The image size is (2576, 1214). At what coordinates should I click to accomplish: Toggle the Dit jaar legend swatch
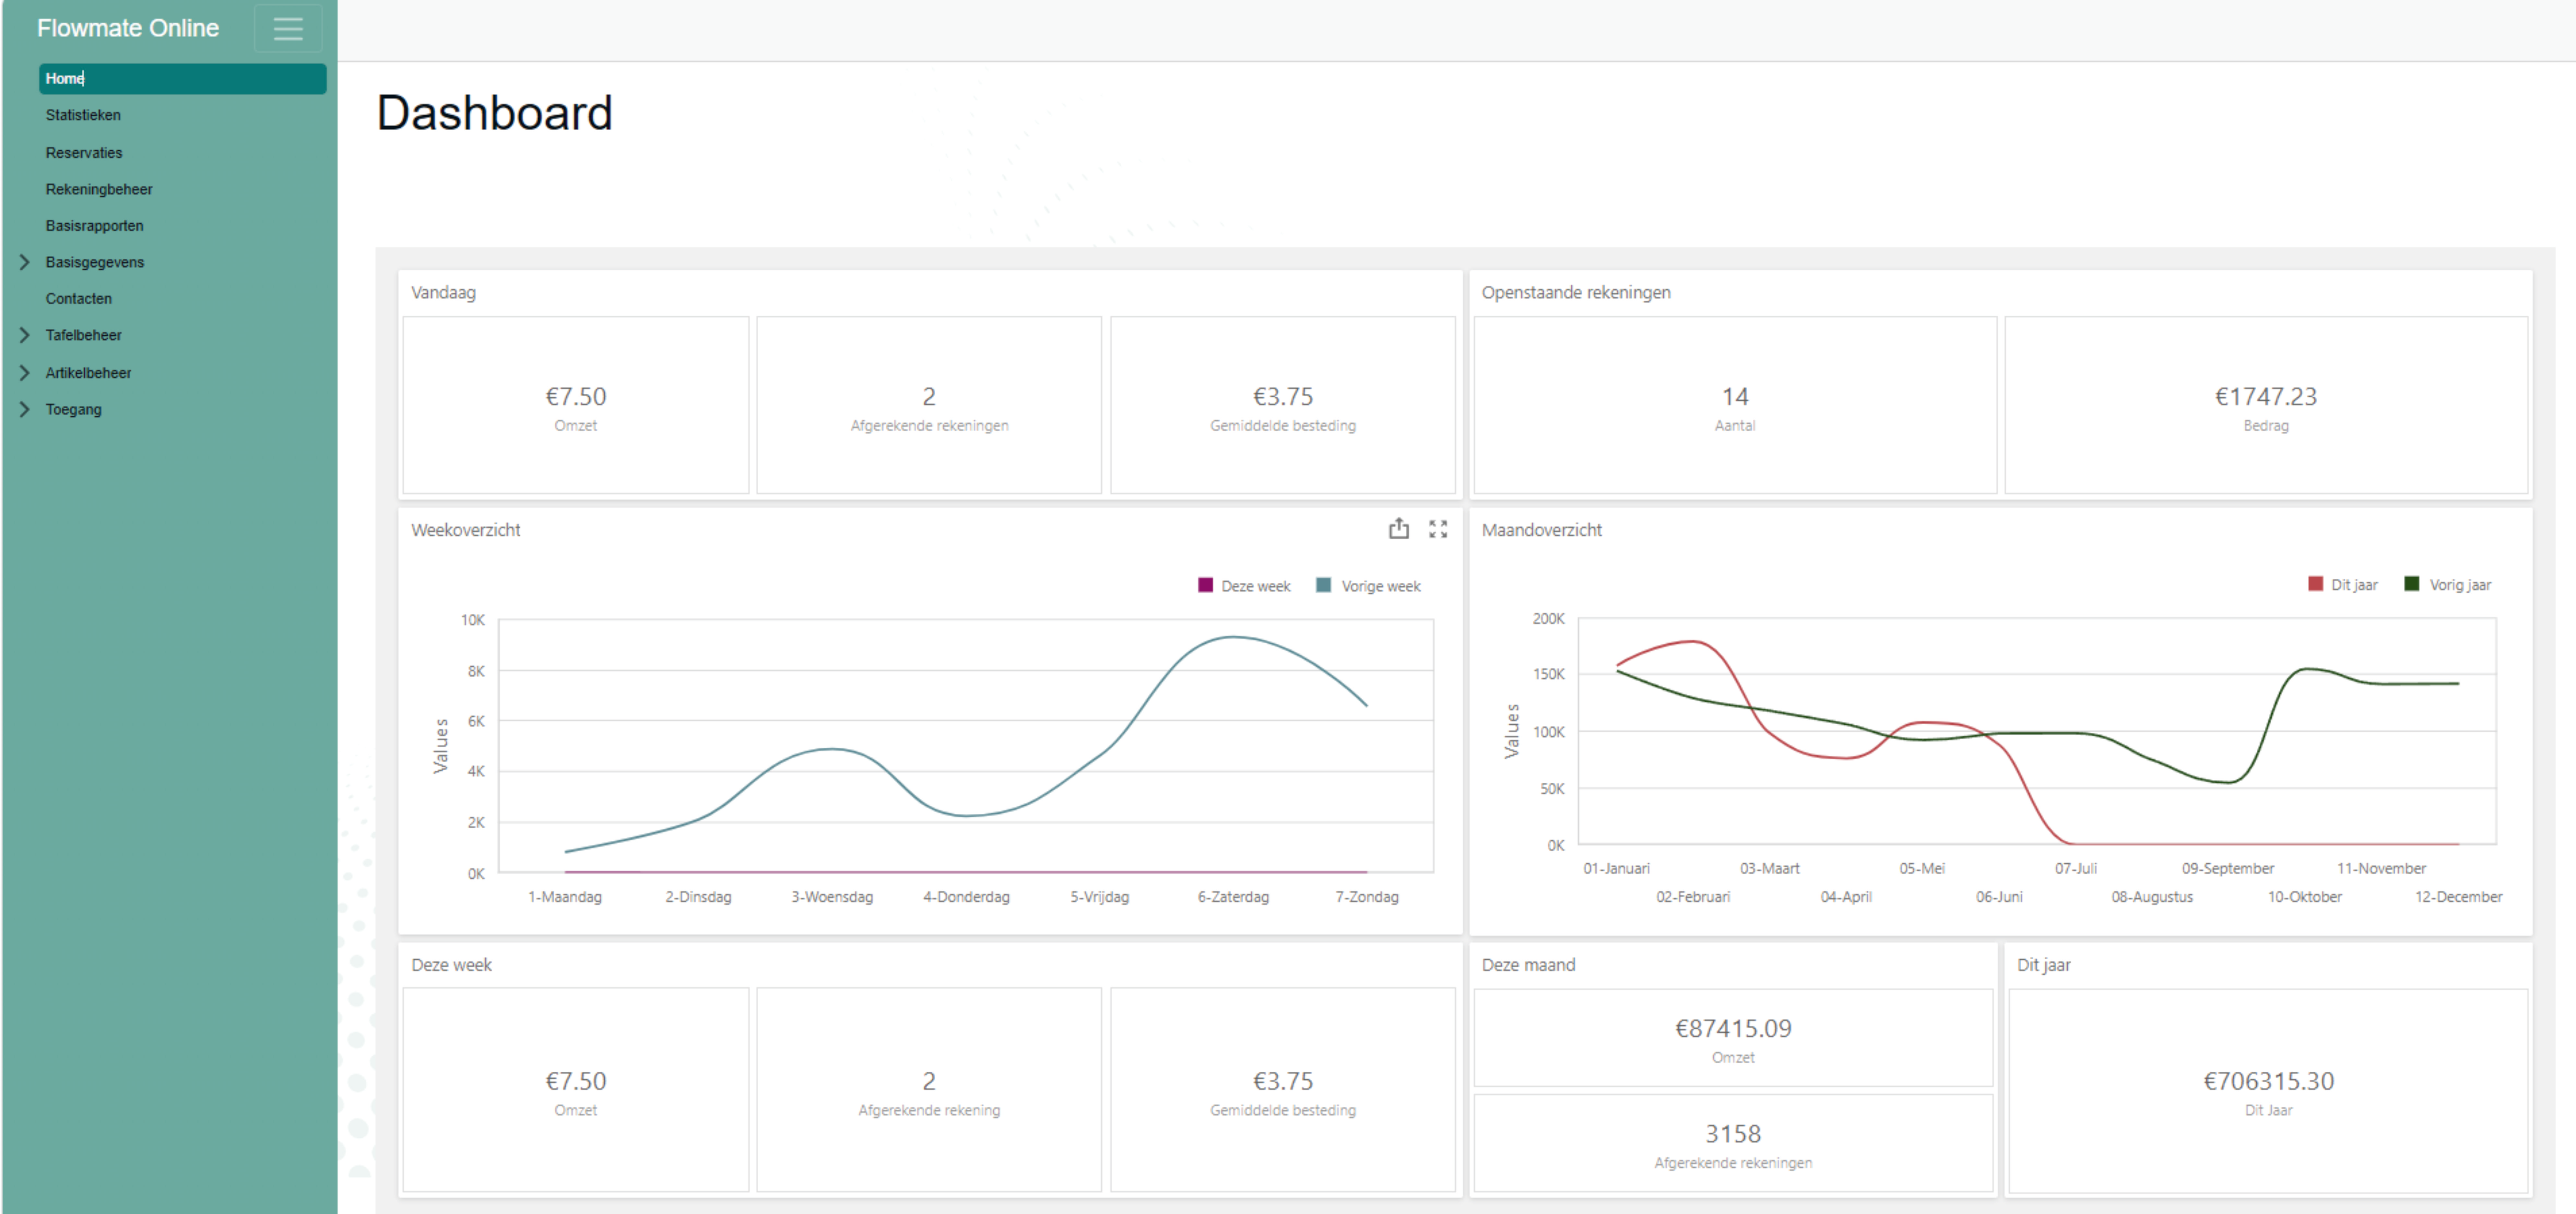[x=2315, y=584]
